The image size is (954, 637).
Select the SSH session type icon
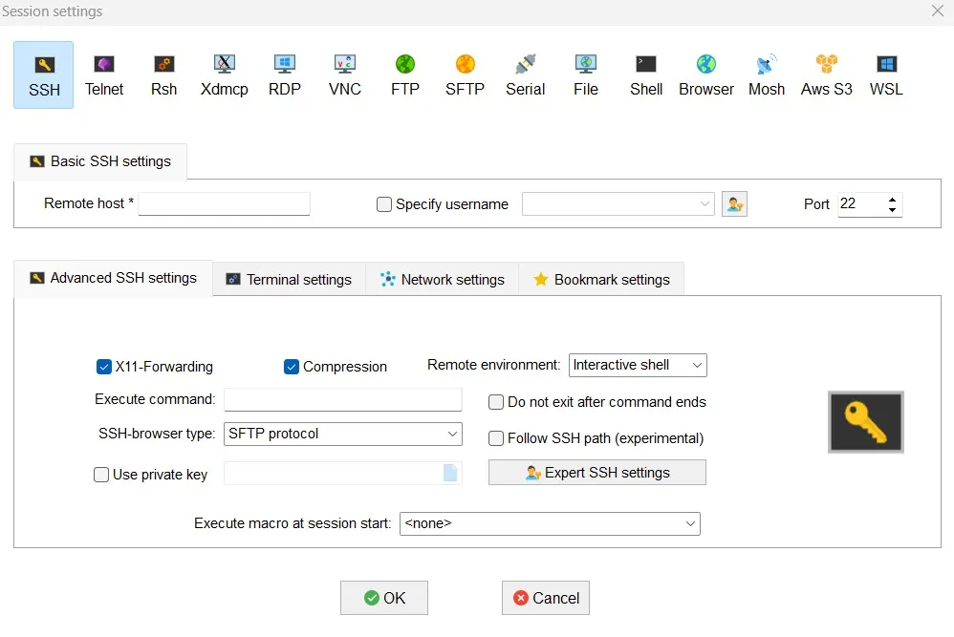point(44,74)
